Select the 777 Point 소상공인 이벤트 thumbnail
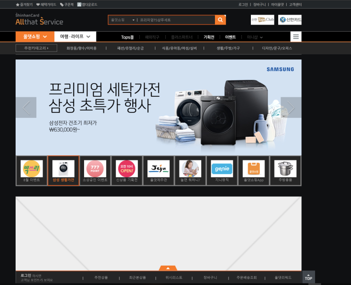The height and width of the screenshot is (285, 351). tap(95, 171)
